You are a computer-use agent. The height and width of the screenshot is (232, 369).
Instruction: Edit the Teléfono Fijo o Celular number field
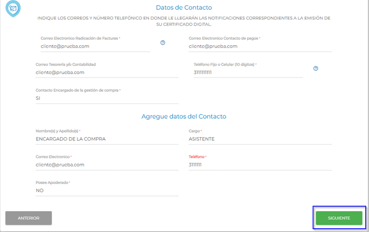point(248,72)
